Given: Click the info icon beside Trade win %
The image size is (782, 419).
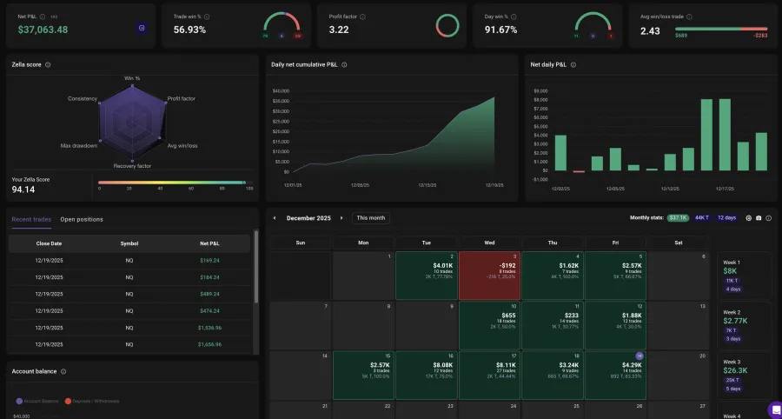Looking at the screenshot, I should [x=207, y=17].
